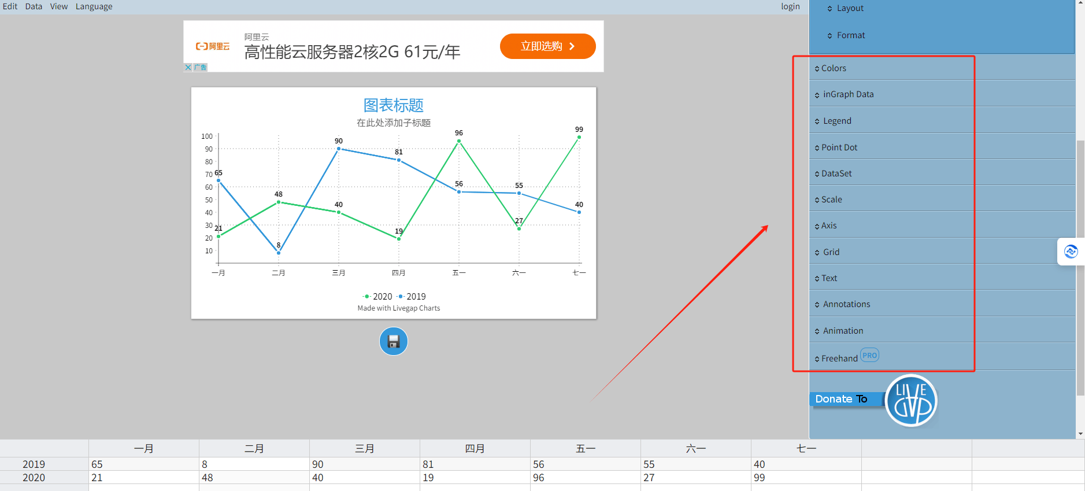Screen dimensions: 1085x491
Task: Expand the Scale section
Action: [x=942, y=200]
